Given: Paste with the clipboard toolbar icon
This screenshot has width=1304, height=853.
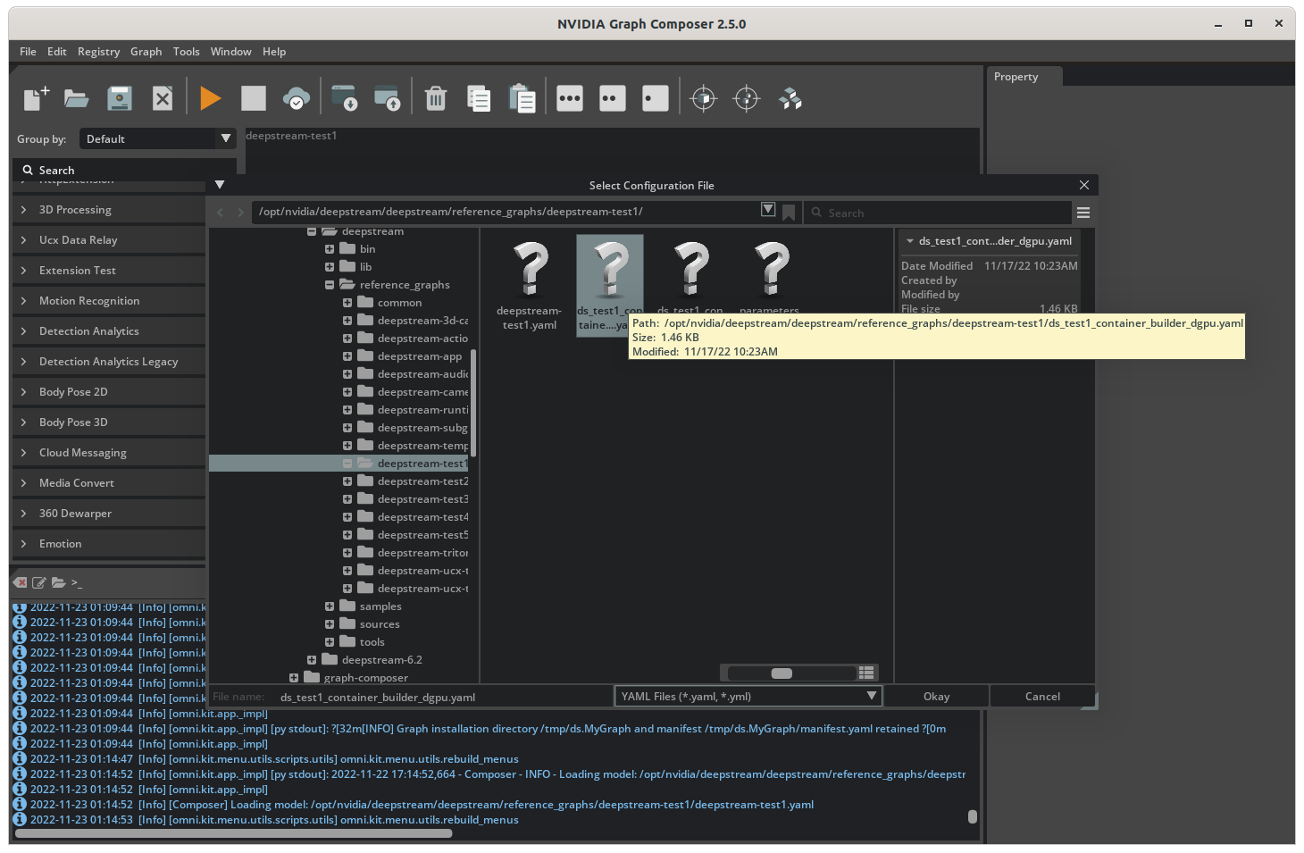Looking at the screenshot, I should pyautogui.click(x=522, y=98).
